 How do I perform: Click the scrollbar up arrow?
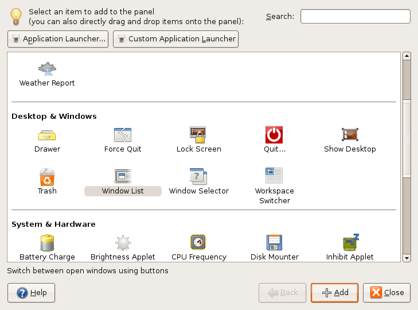pos(407,56)
